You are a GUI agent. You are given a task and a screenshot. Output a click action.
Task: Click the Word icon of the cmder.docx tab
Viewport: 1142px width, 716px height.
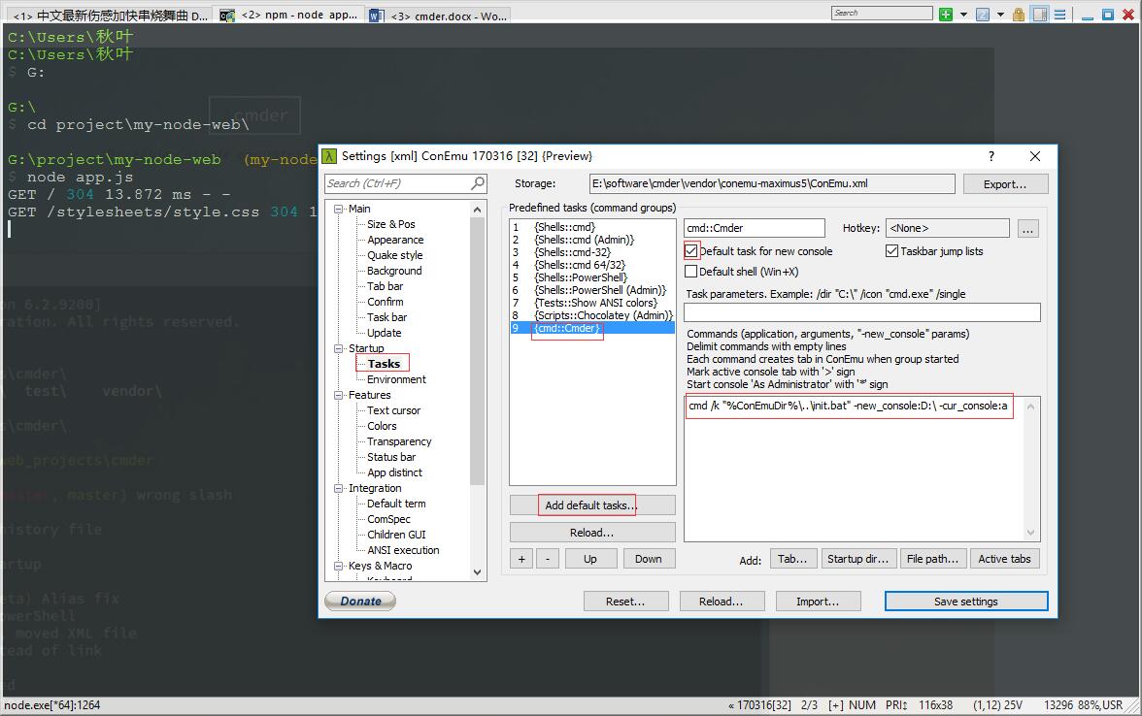pos(377,16)
